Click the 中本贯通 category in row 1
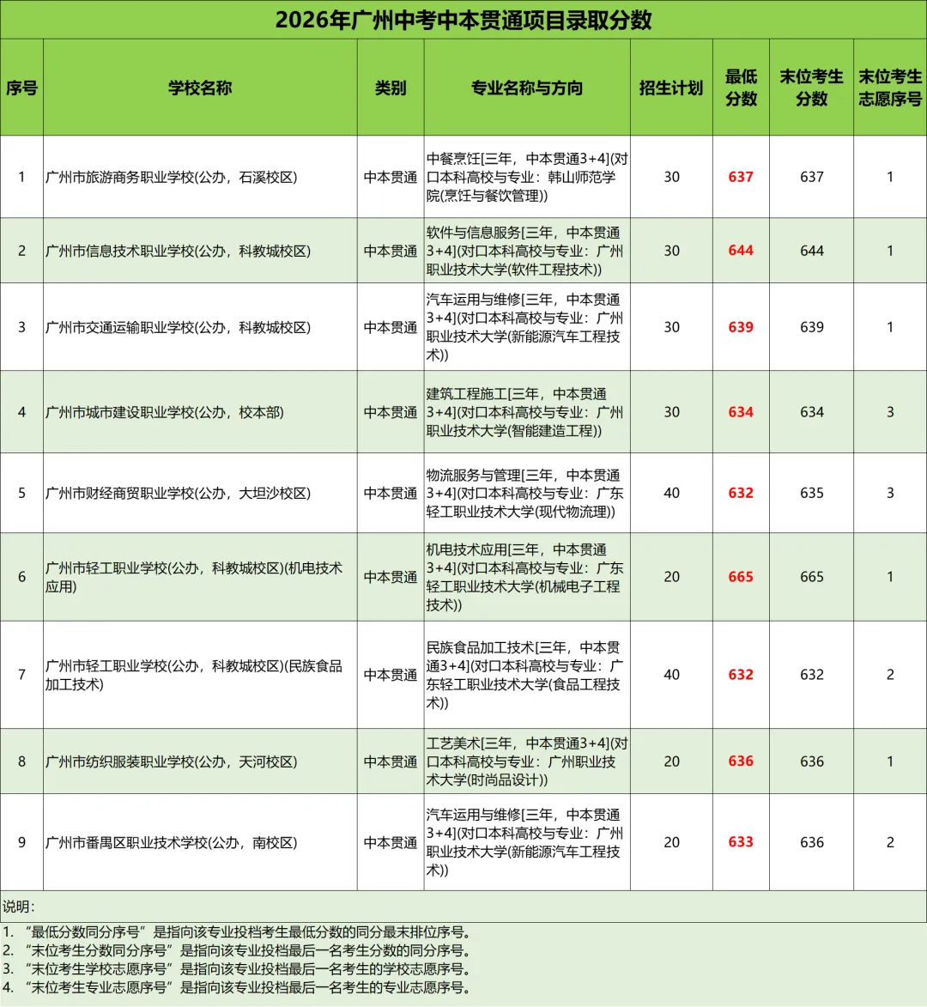The image size is (927, 1007). click(391, 177)
